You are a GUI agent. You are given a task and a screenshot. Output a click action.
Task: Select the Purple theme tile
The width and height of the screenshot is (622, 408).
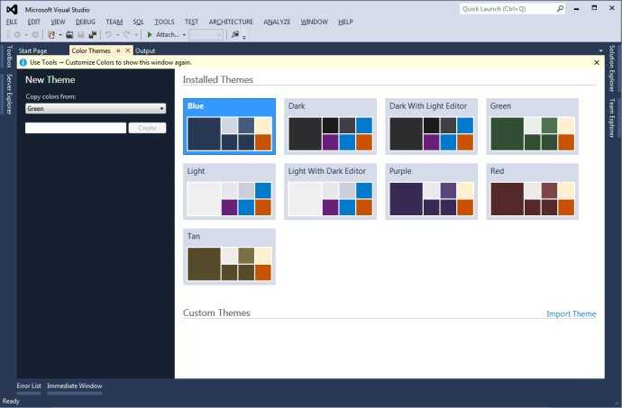[431, 192]
